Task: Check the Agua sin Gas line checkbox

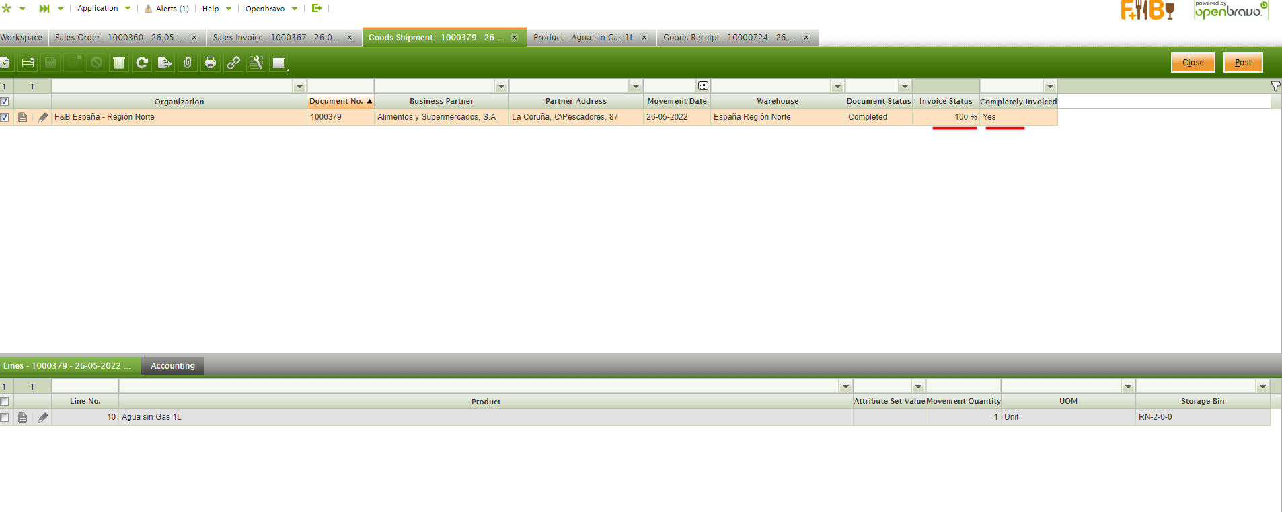Action: tap(5, 417)
